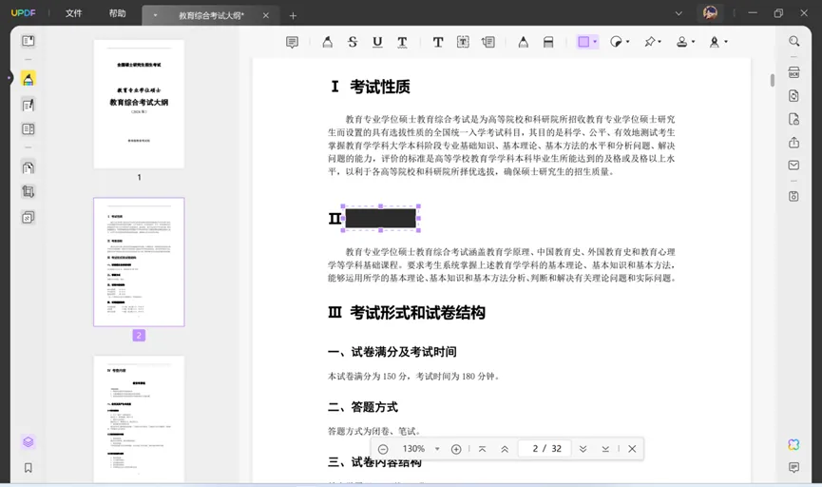Go to the previous page
This screenshot has height=487, width=822.
tap(505, 449)
